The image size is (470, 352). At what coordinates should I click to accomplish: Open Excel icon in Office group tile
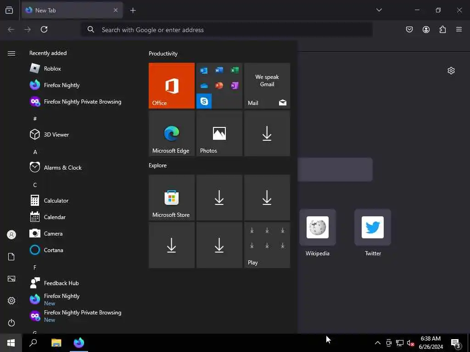[x=235, y=70]
